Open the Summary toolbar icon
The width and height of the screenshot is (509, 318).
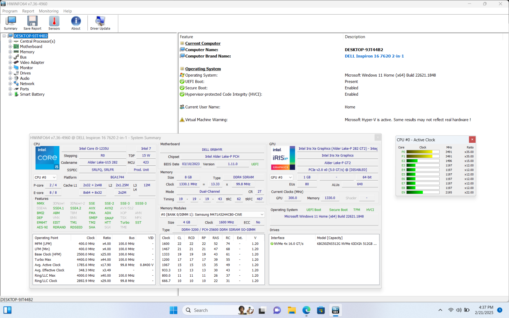pyautogui.click(x=10, y=23)
